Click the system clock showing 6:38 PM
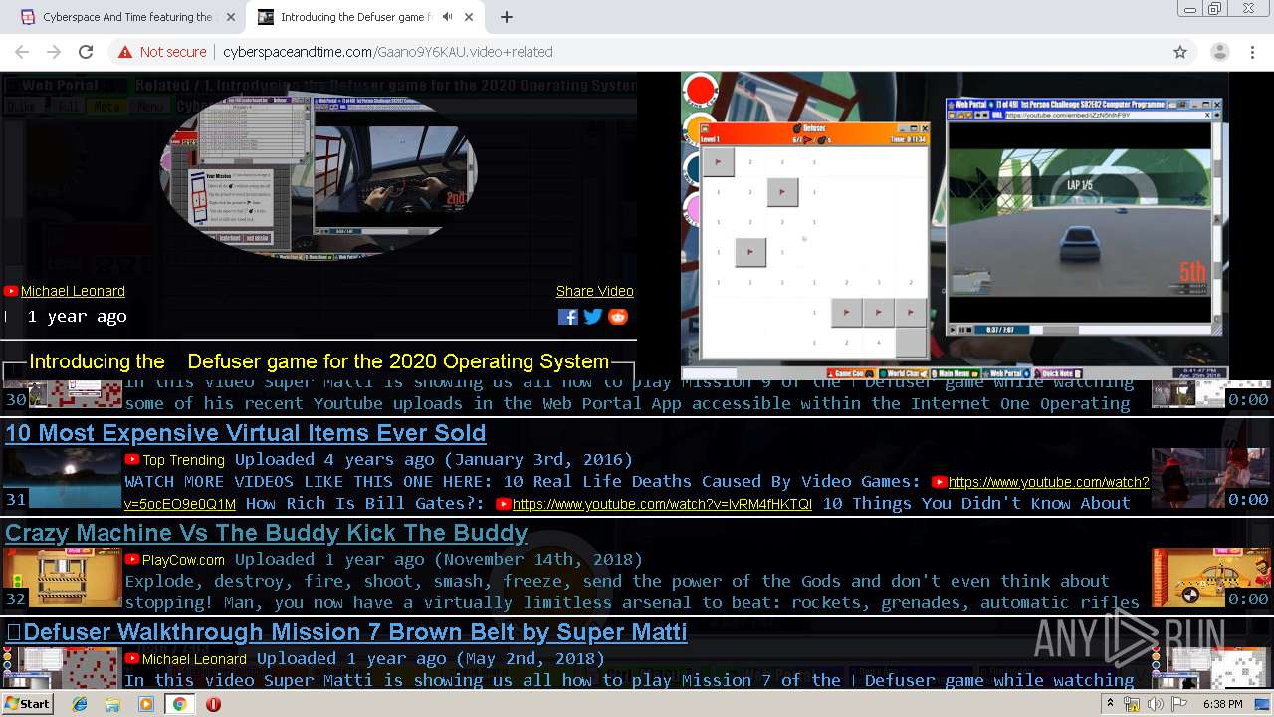1274x717 pixels. pyautogui.click(x=1222, y=704)
